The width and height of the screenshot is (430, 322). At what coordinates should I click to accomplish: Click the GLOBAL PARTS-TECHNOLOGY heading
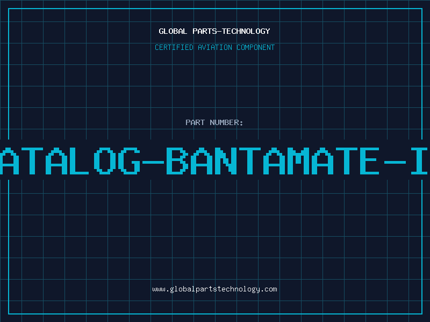tap(214, 31)
